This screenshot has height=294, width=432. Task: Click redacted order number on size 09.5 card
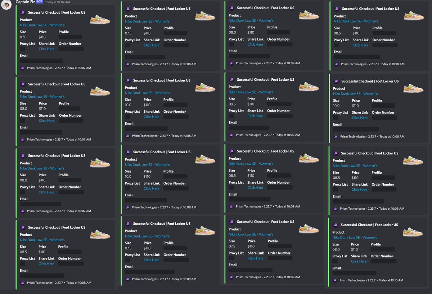click(x=280, y=116)
